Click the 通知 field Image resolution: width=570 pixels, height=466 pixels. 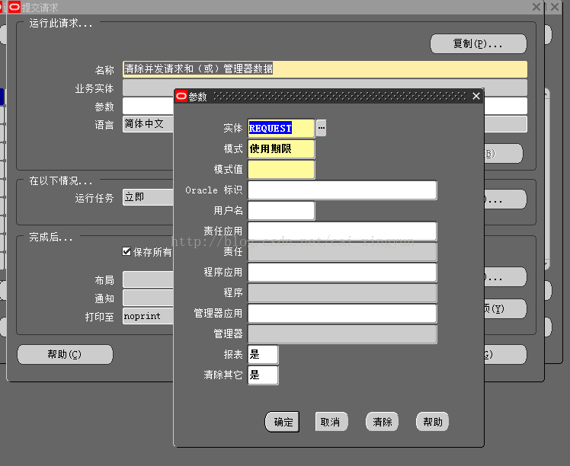click(x=148, y=298)
